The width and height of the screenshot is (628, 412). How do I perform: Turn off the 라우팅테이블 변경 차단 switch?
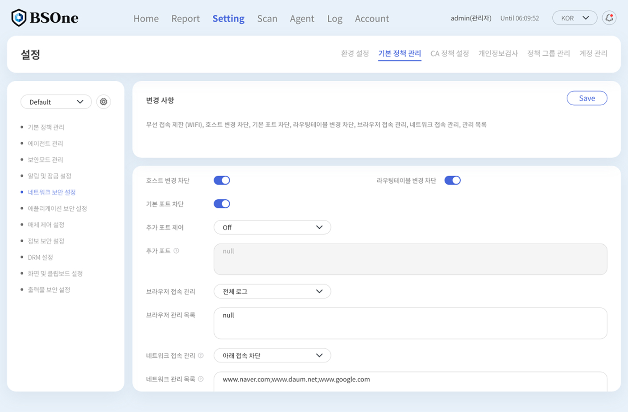tap(453, 180)
